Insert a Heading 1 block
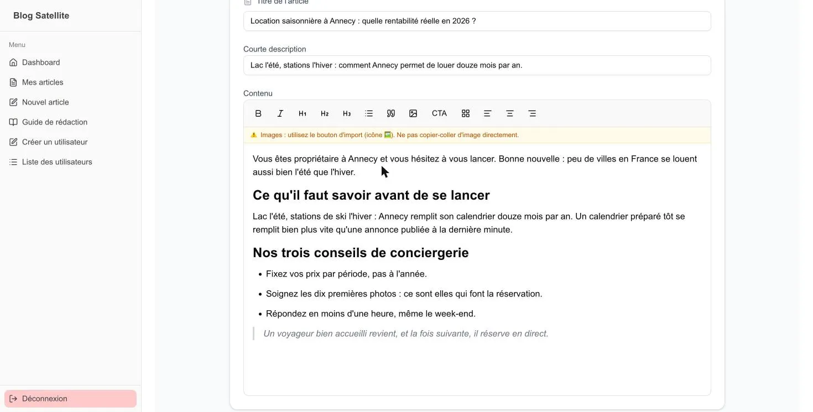The height and width of the screenshot is (412, 813). [x=303, y=113]
